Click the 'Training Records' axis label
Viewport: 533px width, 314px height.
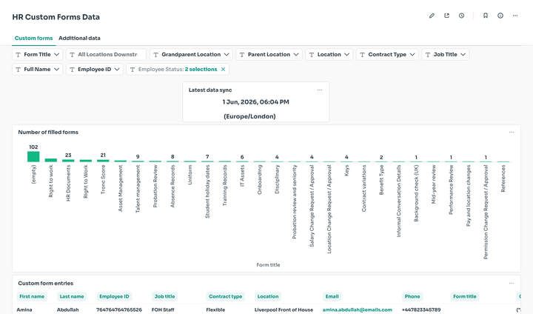tap(225, 185)
